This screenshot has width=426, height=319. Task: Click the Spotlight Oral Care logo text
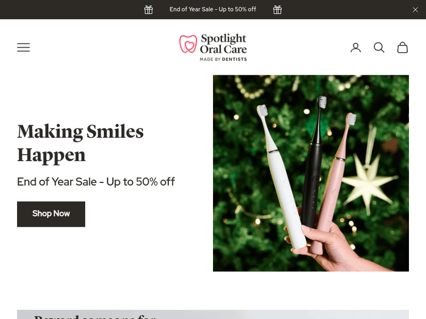pos(223,44)
